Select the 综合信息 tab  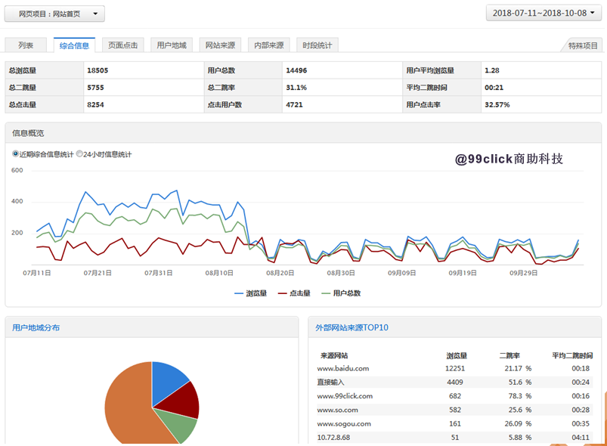click(74, 45)
